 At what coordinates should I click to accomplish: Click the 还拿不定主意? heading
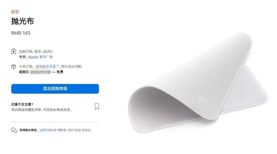click(x=22, y=105)
